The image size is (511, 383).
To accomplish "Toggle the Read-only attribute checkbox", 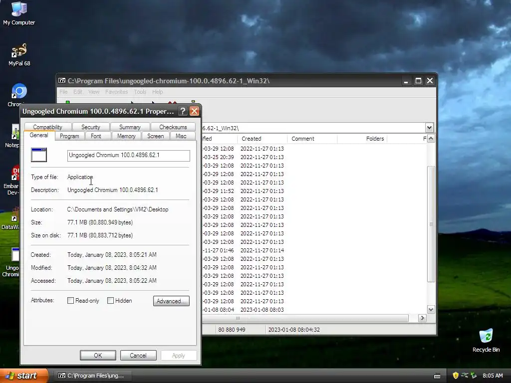I will [70, 301].
